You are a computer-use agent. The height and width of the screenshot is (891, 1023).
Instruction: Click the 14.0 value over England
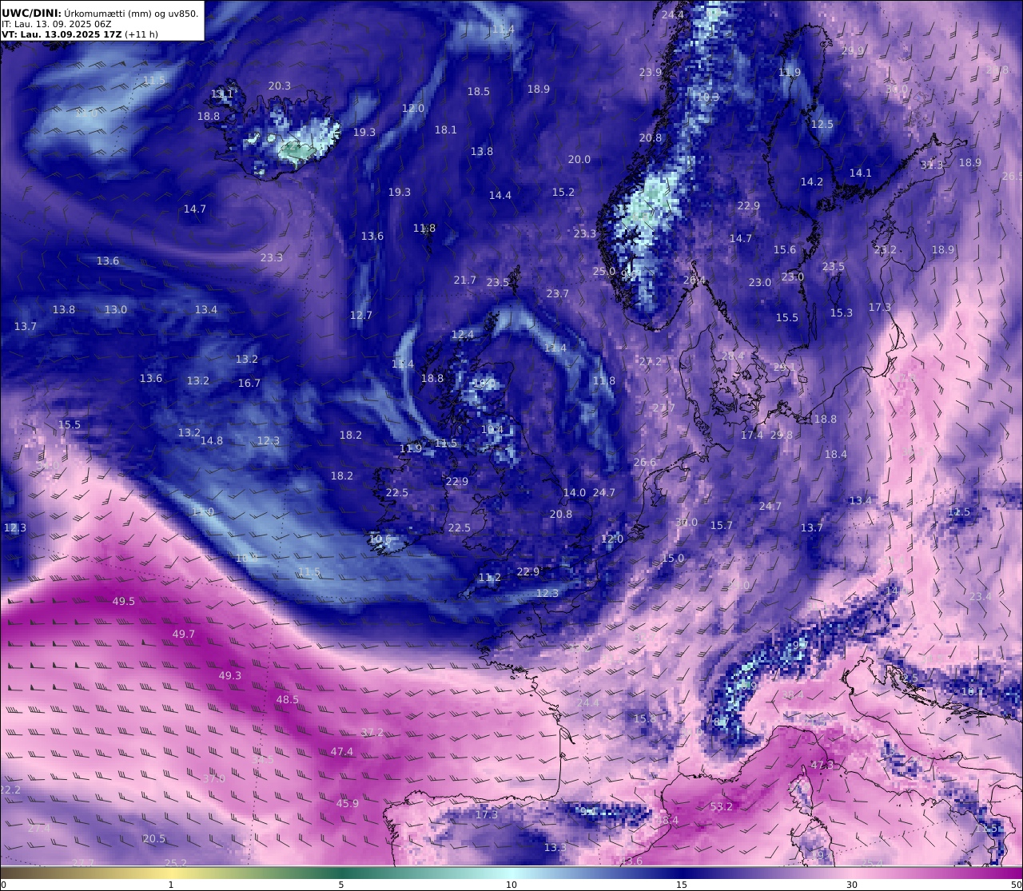pyautogui.click(x=575, y=492)
